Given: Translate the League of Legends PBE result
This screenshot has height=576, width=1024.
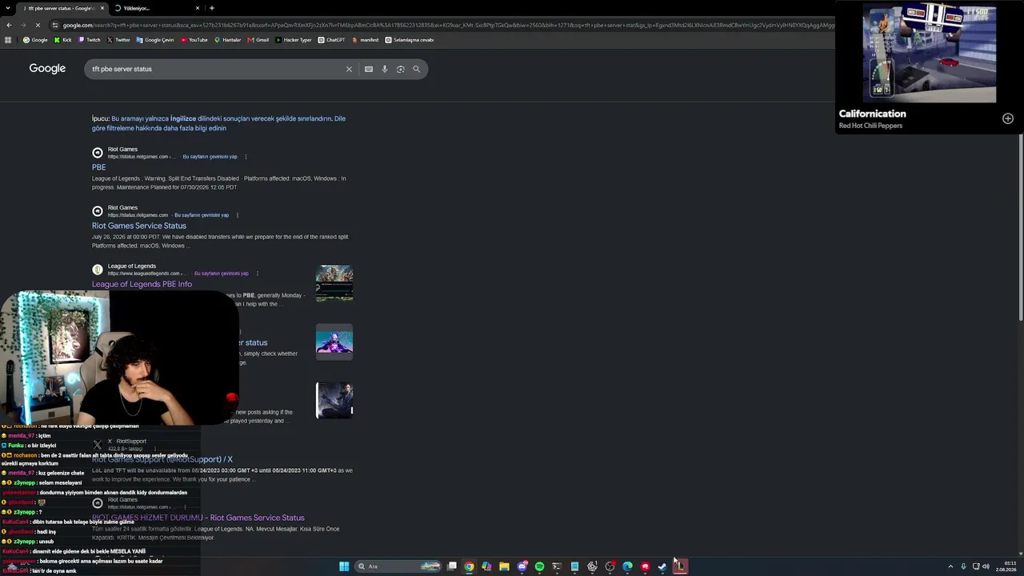Looking at the screenshot, I should point(222,274).
